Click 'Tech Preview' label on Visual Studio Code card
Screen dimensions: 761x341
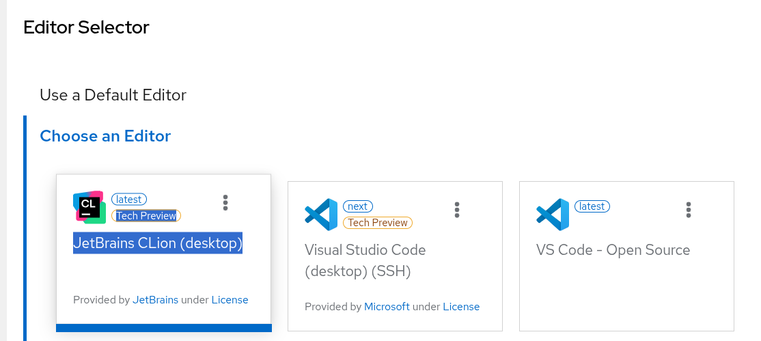[378, 223]
